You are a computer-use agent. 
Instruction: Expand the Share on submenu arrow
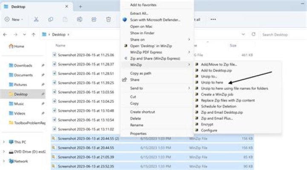tap(189, 39)
